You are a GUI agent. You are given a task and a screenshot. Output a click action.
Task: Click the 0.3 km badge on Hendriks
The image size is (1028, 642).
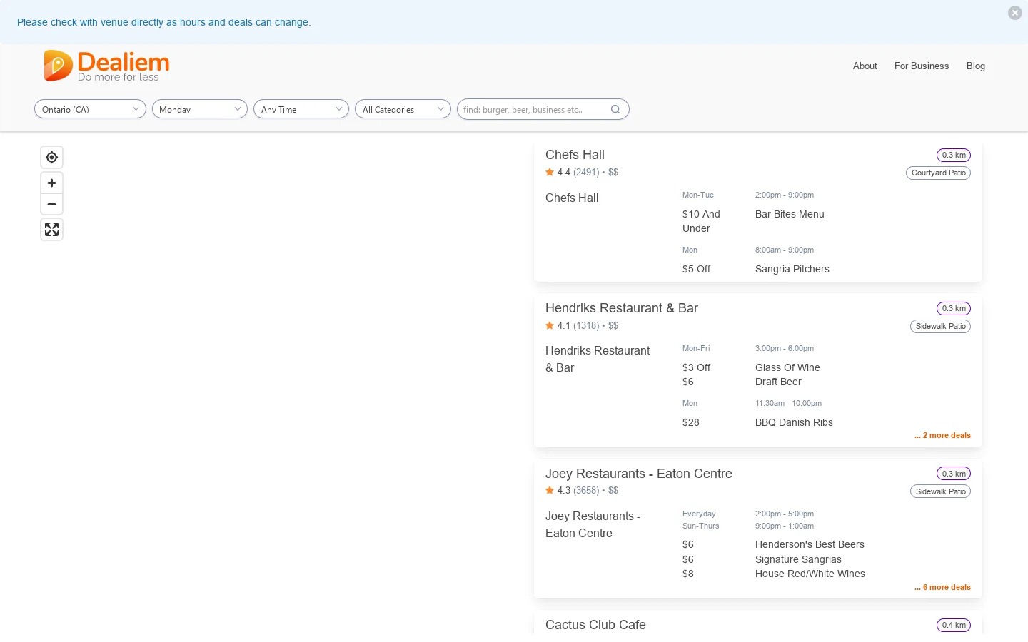pyautogui.click(x=954, y=308)
